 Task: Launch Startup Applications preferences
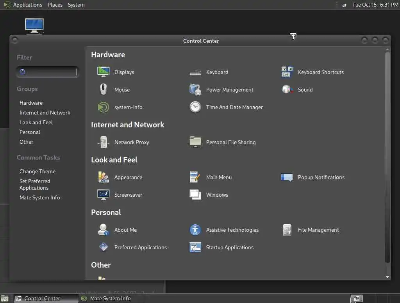coord(195,247)
